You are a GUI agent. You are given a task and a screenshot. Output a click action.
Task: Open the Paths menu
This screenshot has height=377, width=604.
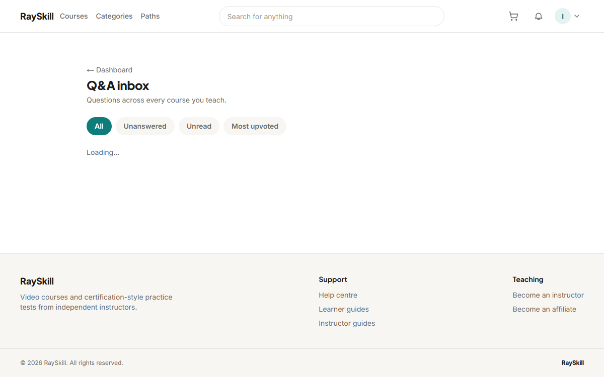[150, 16]
